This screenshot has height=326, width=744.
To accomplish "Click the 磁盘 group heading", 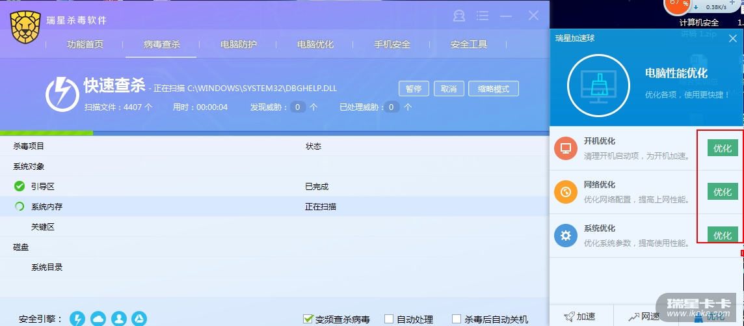I will click(20, 247).
